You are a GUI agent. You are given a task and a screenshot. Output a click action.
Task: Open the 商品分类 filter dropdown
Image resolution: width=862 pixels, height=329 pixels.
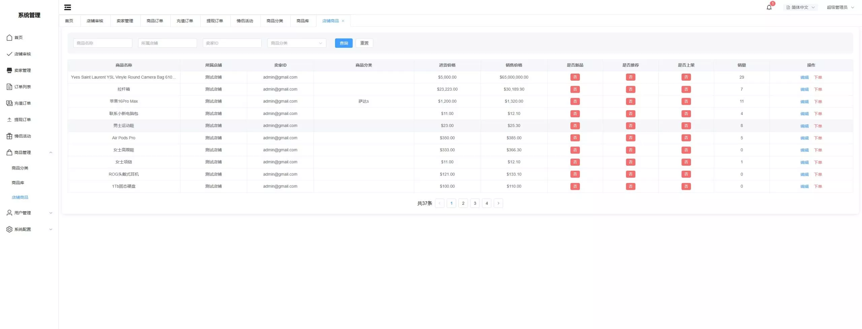click(x=296, y=43)
